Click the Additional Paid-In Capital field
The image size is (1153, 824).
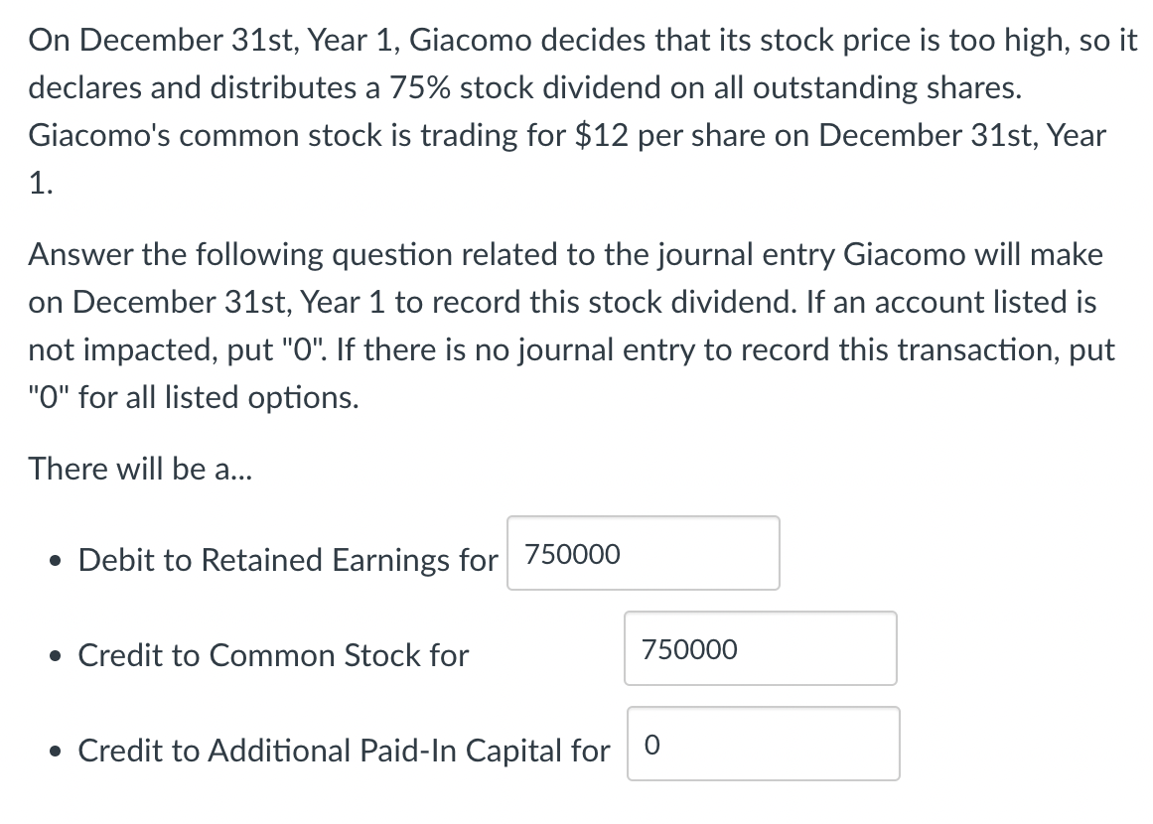[762, 743]
